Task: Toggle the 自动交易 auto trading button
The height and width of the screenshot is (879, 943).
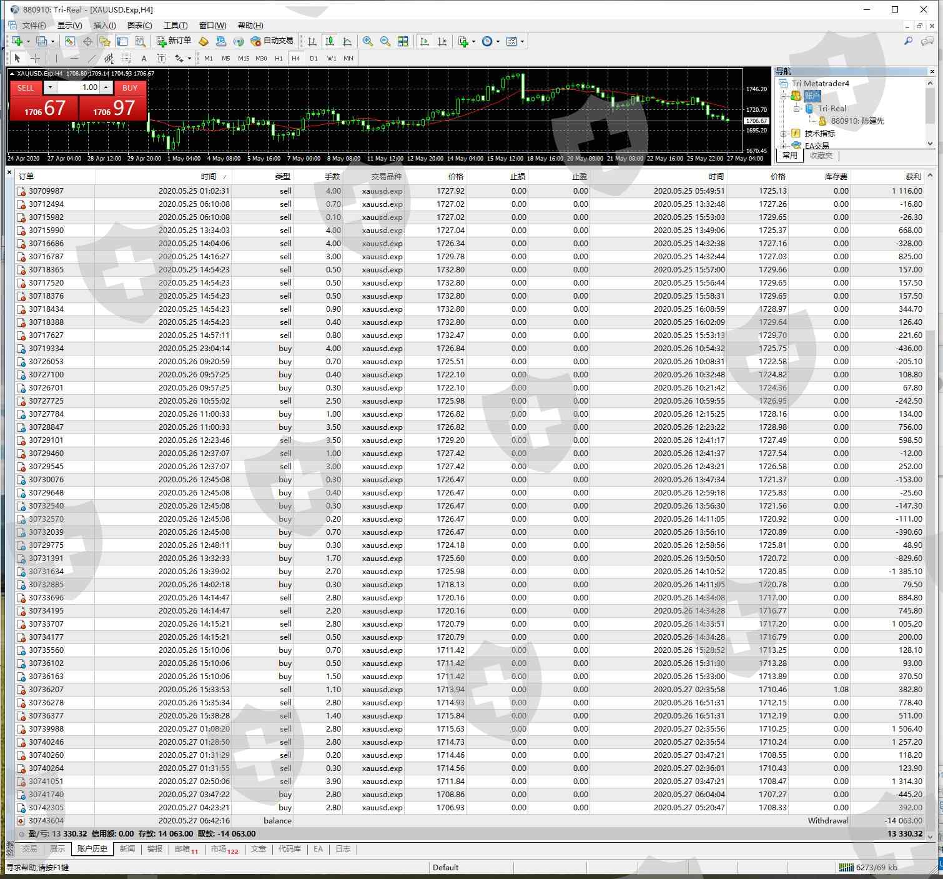Action: (272, 41)
